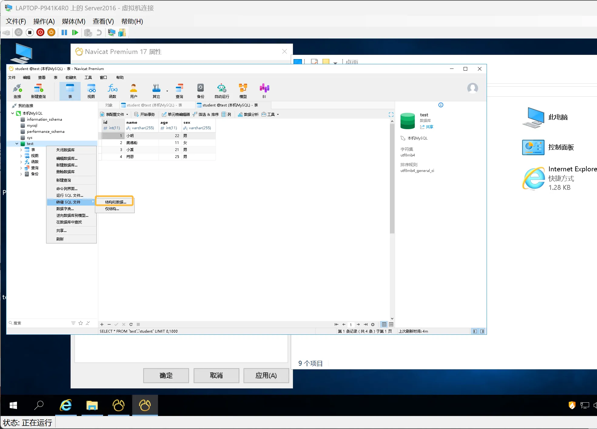Expand the 函数 functions node
Image resolution: width=597 pixels, height=429 pixels.
click(21, 162)
